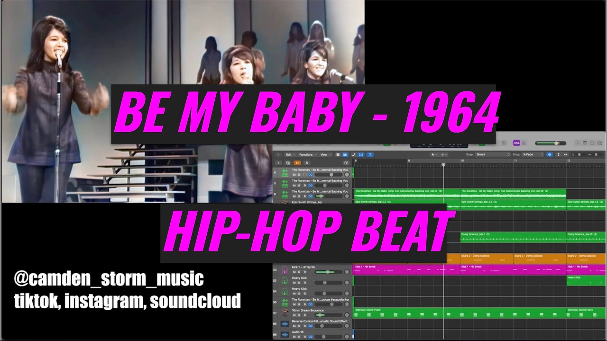The image size is (607, 341).
Task: Solo track 4 Ronettes backing vocal
Action: point(299,175)
